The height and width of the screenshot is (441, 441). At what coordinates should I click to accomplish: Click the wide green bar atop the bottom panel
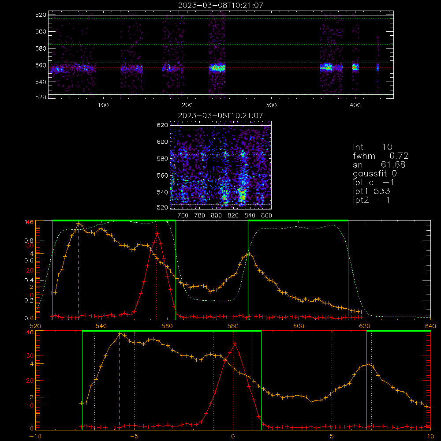tap(172, 331)
